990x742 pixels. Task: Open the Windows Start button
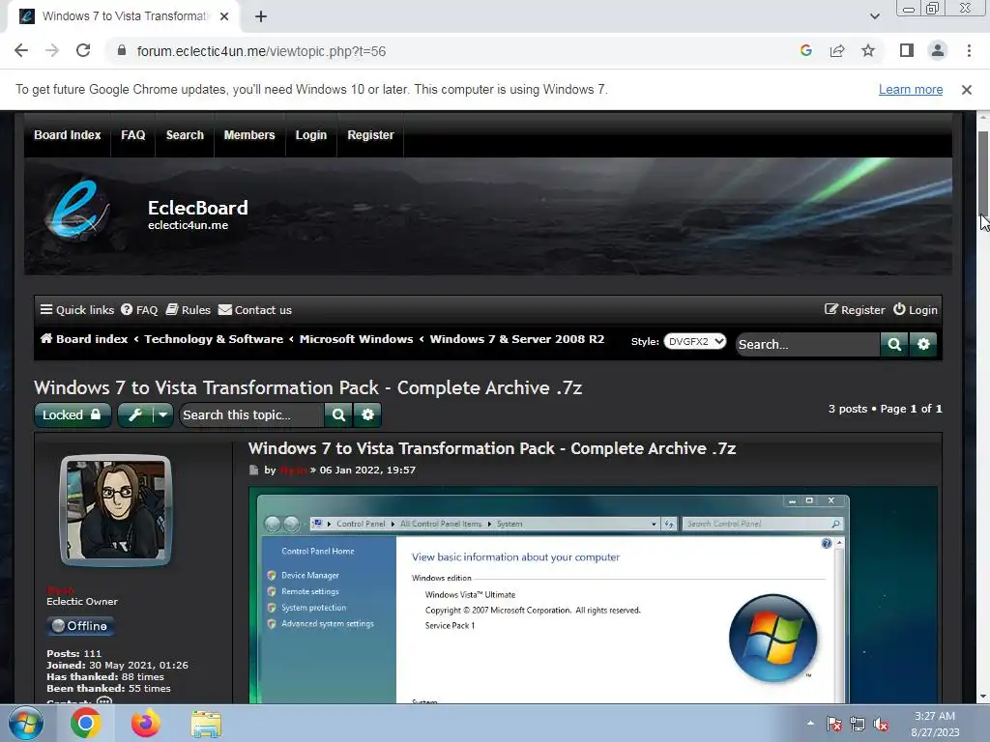(x=26, y=723)
